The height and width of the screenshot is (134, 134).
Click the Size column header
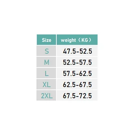(46, 40)
